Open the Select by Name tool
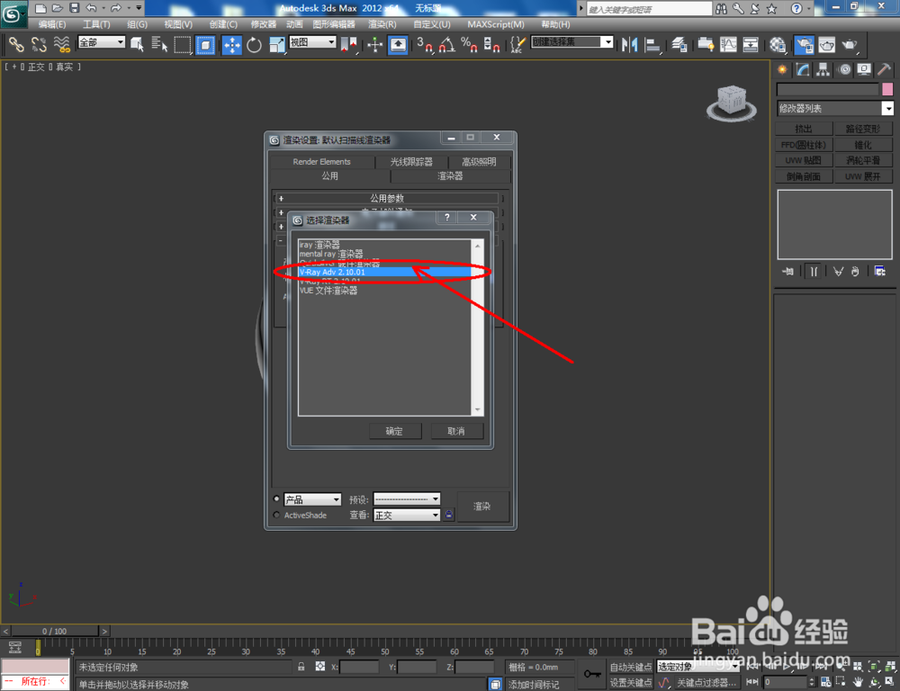 click(x=159, y=44)
